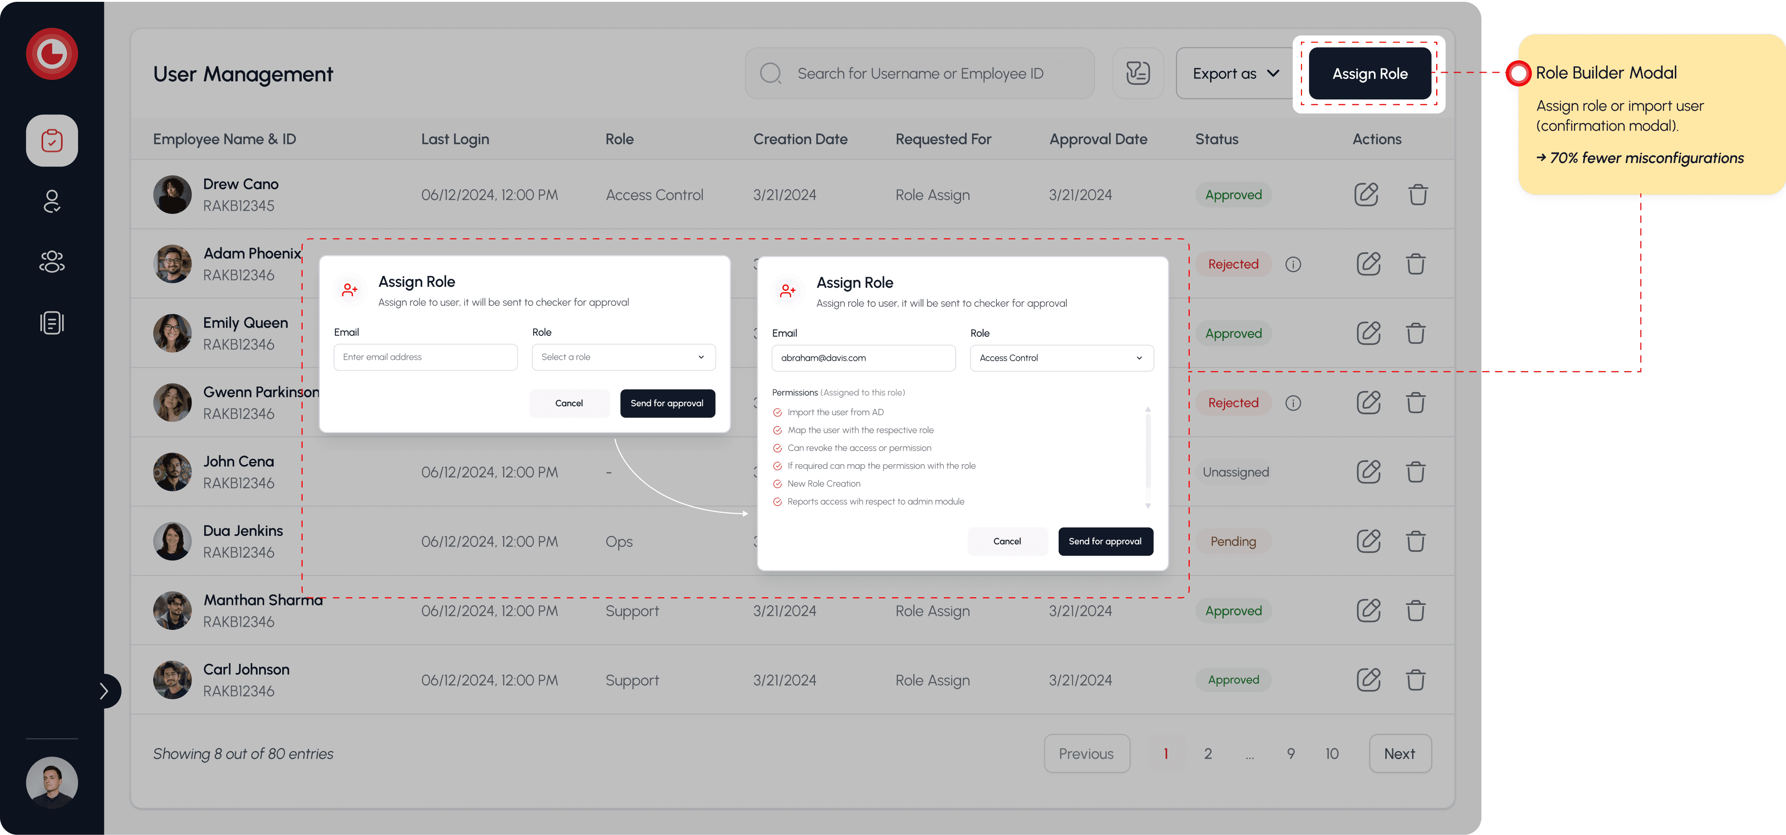The image size is (1786, 835).
Task: Open the 'Select a role' dropdown
Action: 623,357
